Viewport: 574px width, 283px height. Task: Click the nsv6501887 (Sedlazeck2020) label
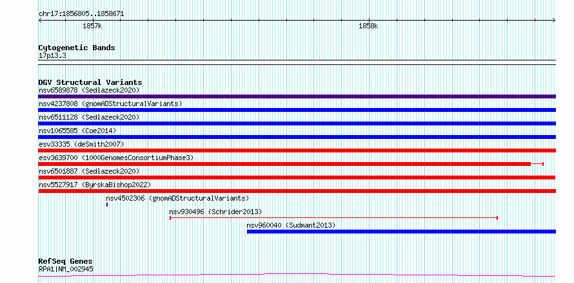click(x=89, y=171)
